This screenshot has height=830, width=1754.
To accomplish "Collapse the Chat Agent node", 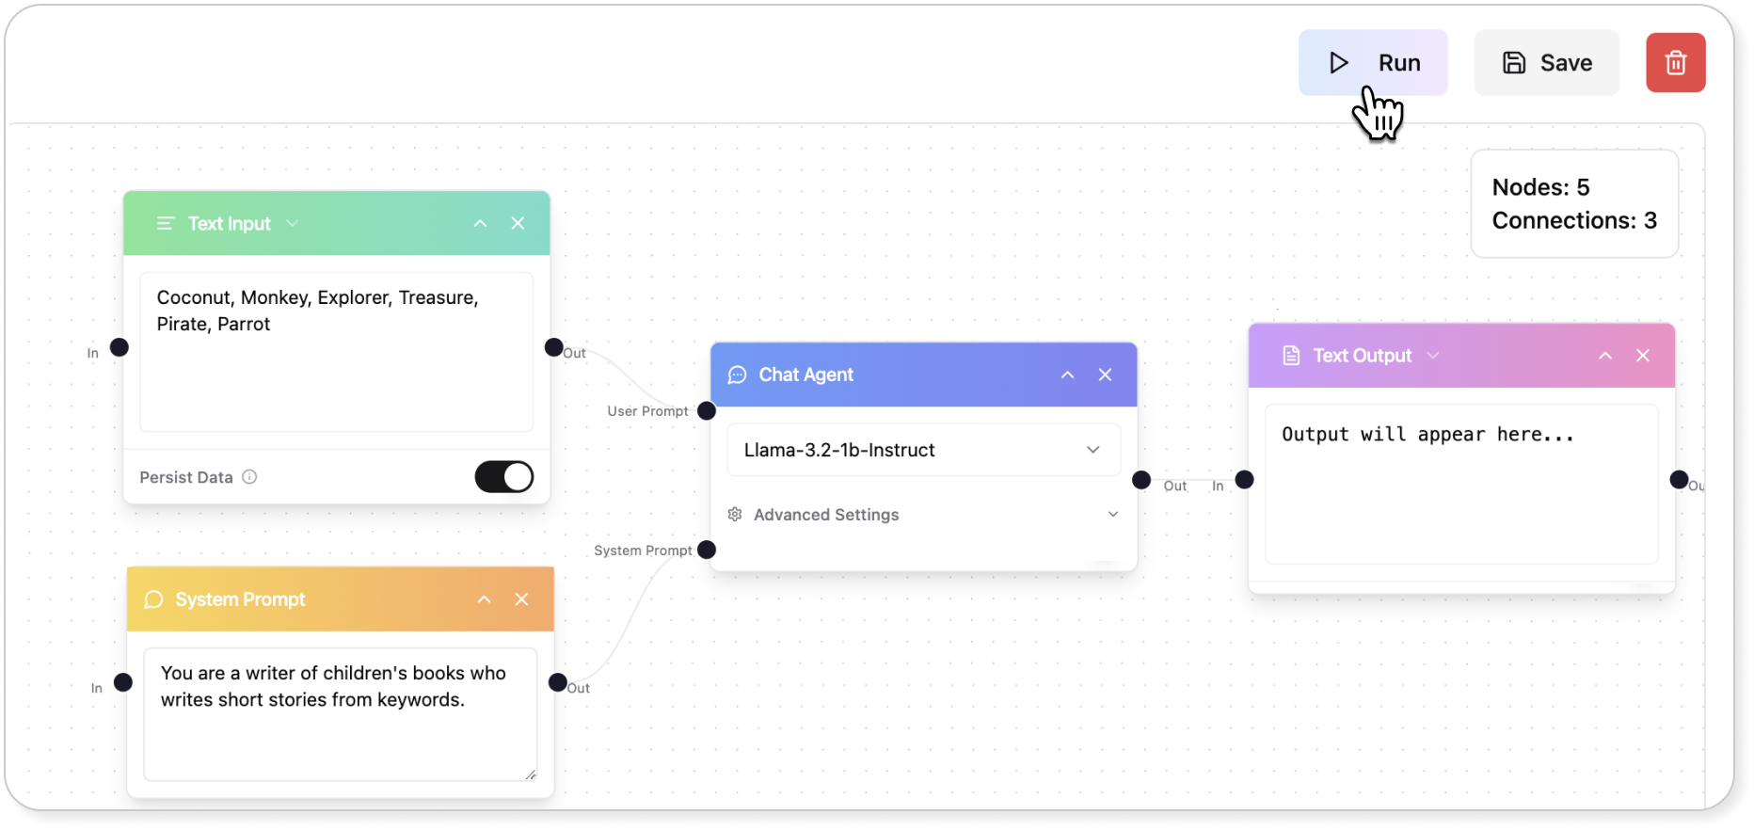I will [1067, 375].
